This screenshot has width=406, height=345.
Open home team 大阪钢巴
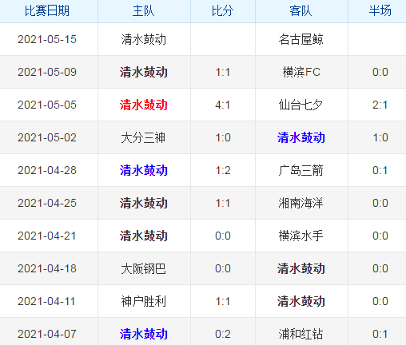click(x=143, y=268)
